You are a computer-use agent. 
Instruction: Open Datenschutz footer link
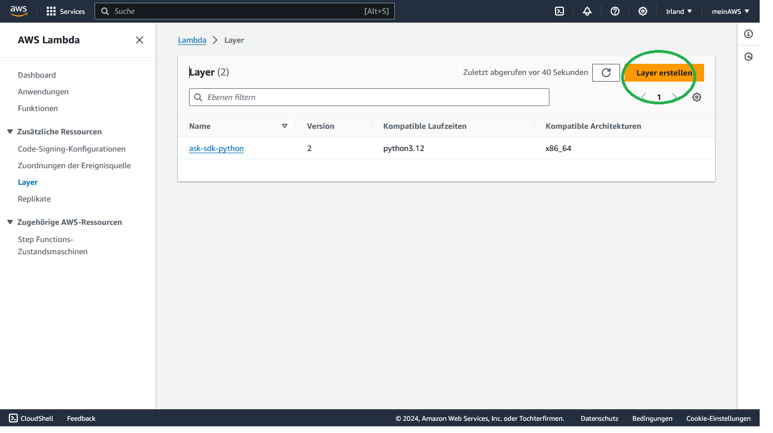click(x=599, y=419)
